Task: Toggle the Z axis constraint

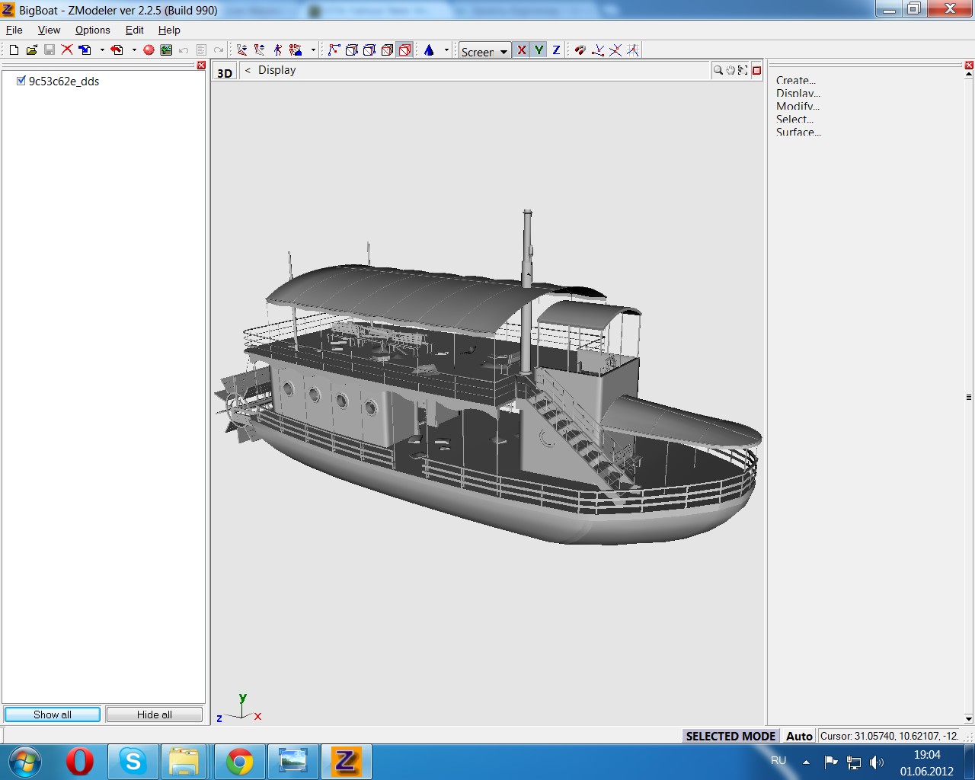Action: [x=556, y=50]
